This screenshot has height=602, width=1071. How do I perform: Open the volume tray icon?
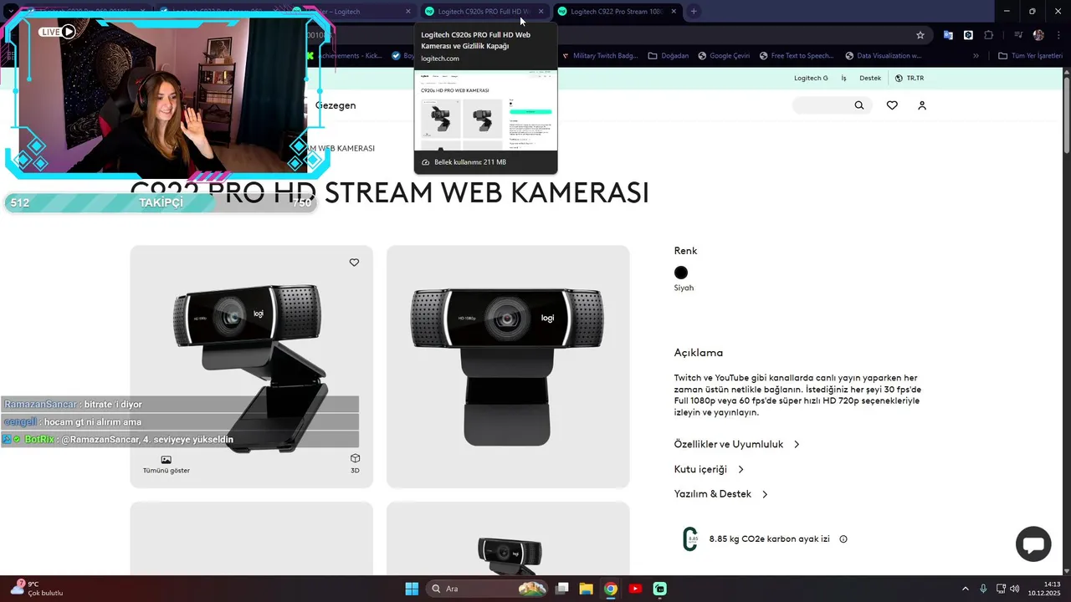(1015, 589)
